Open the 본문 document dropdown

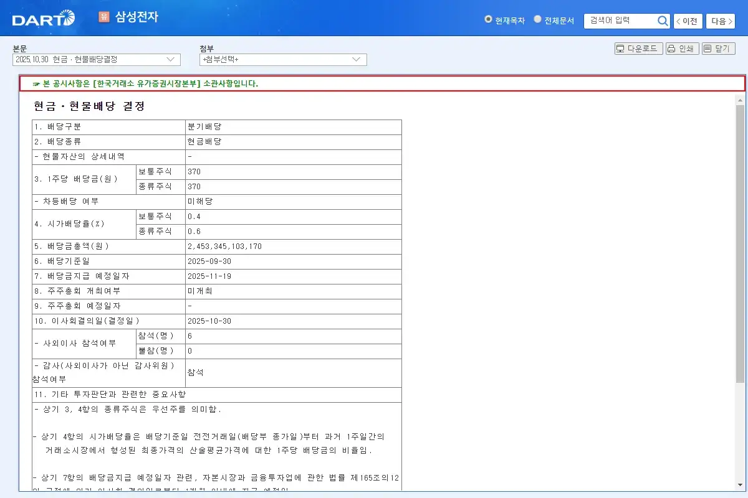97,59
